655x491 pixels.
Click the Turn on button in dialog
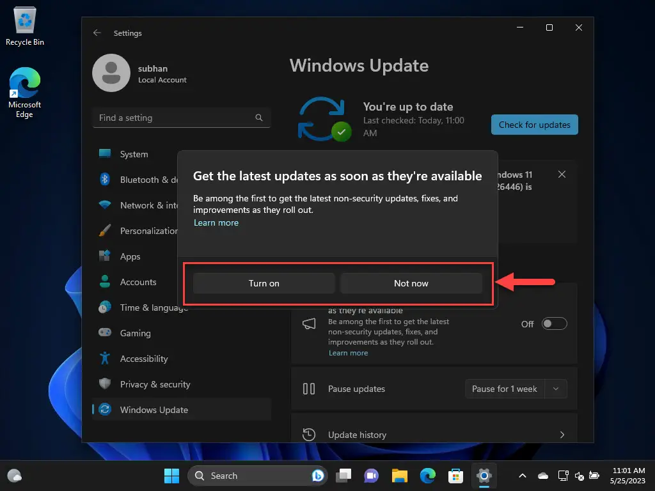pyautogui.click(x=264, y=283)
